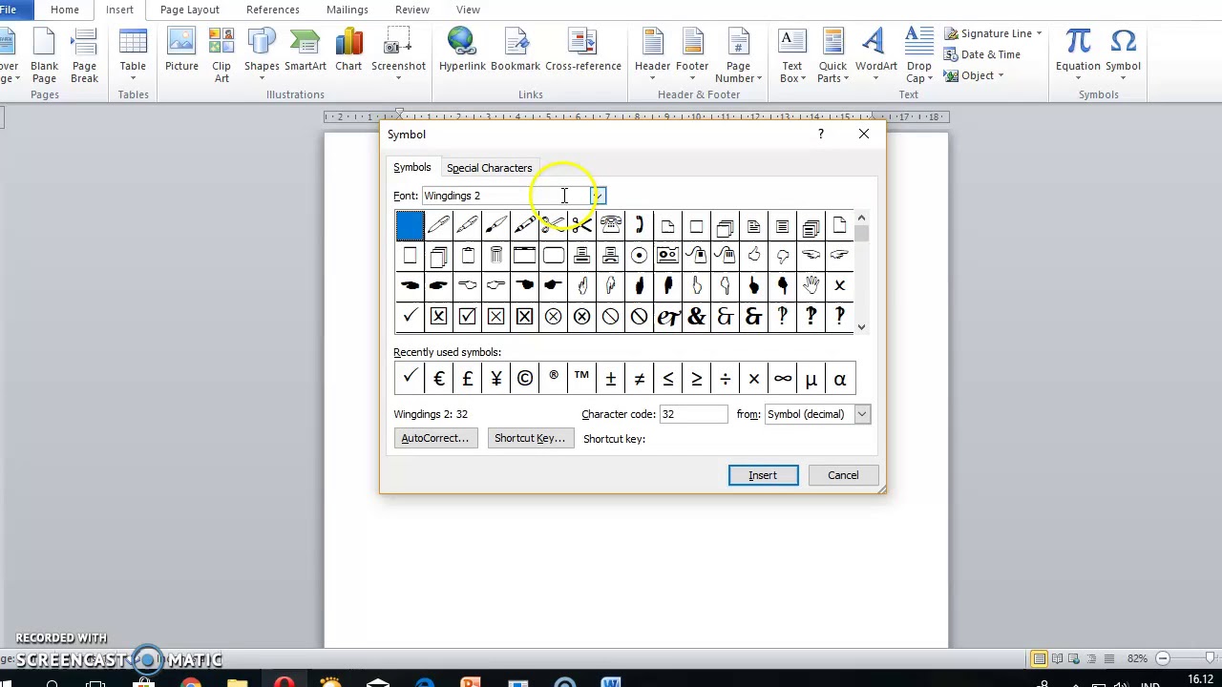Close the Symbol dialog
This screenshot has height=687, width=1222.
pyautogui.click(x=863, y=135)
